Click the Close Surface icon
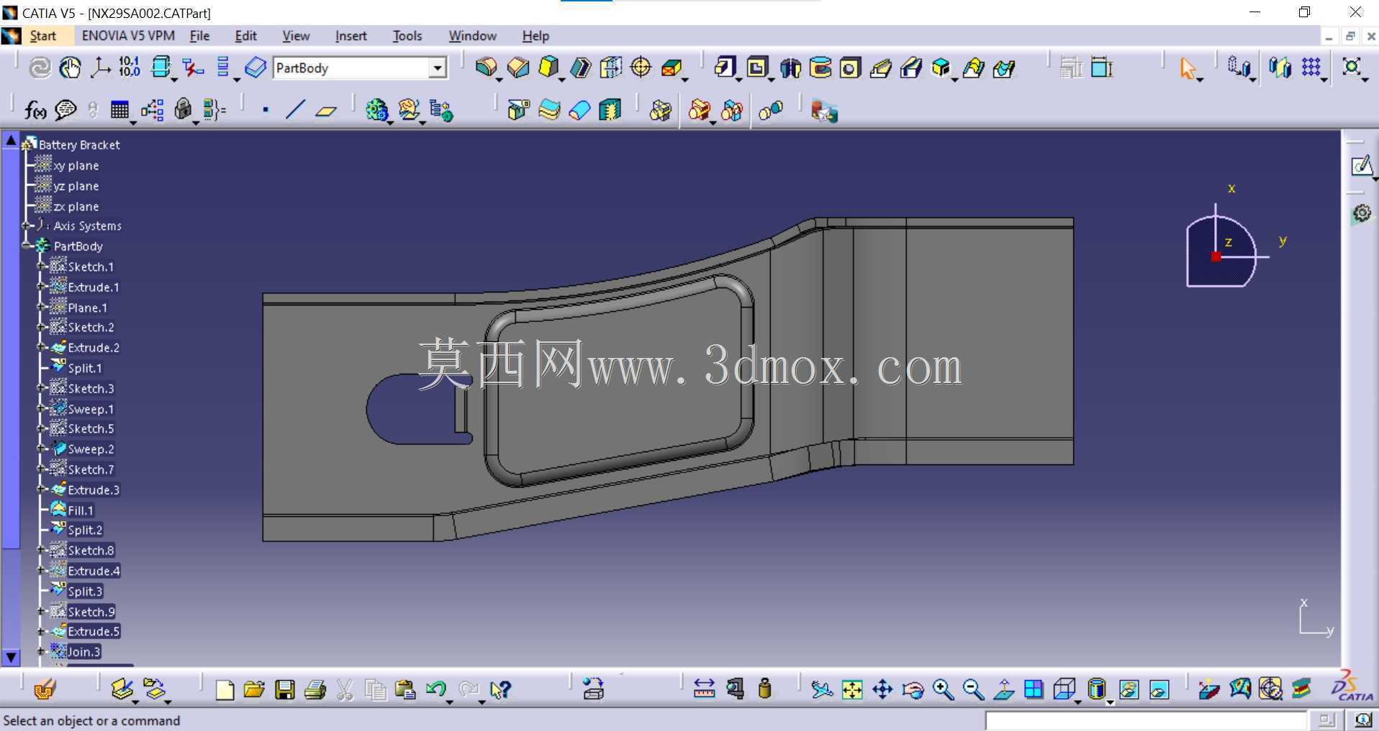 [579, 110]
